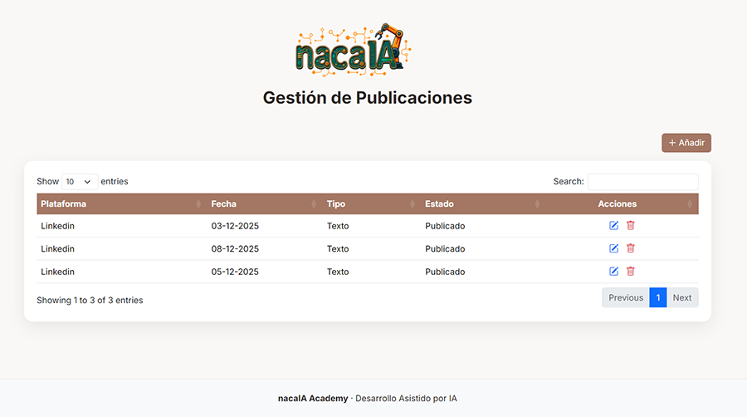Click the Añadir button
The height and width of the screenshot is (417, 747).
686,143
